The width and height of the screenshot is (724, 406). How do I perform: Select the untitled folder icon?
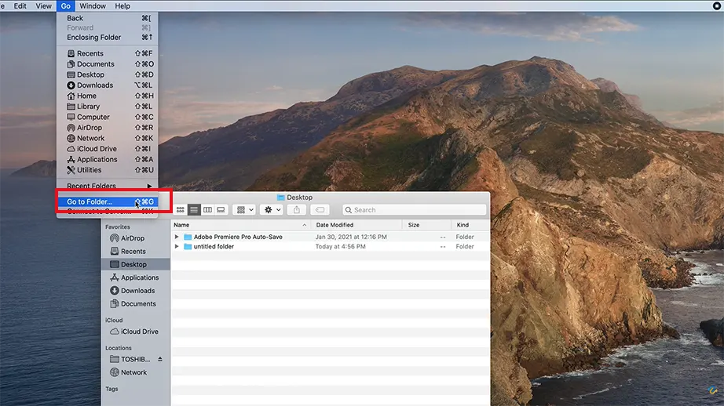tap(188, 247)
